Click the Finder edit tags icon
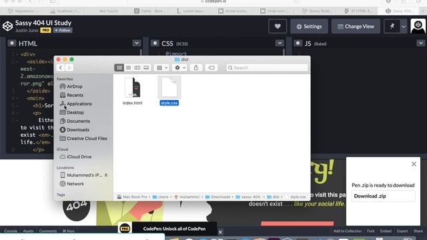The height and width of the screenshot is (240, 427). tap(211, 68)
